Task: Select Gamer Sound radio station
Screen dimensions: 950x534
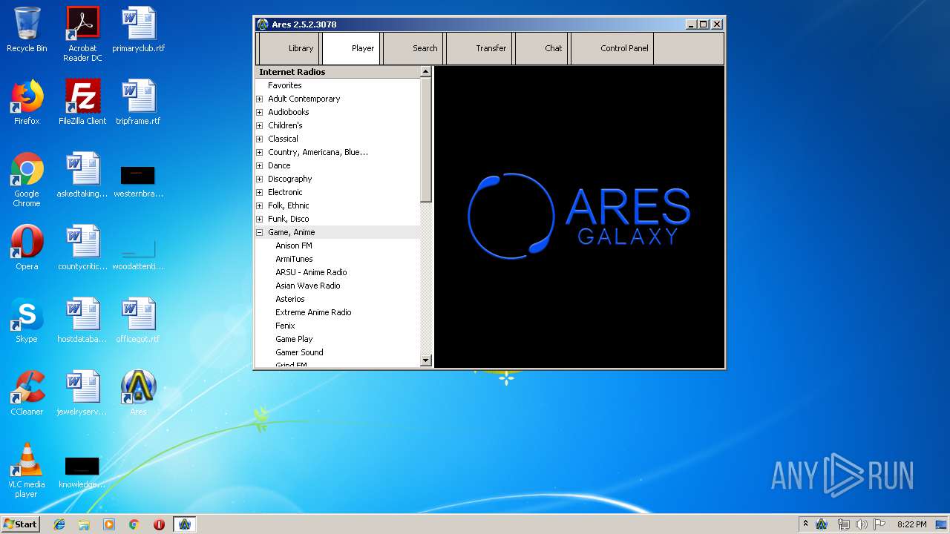Action: coord(299,352)
